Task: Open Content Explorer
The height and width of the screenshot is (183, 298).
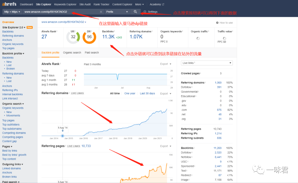Action: 122,4
